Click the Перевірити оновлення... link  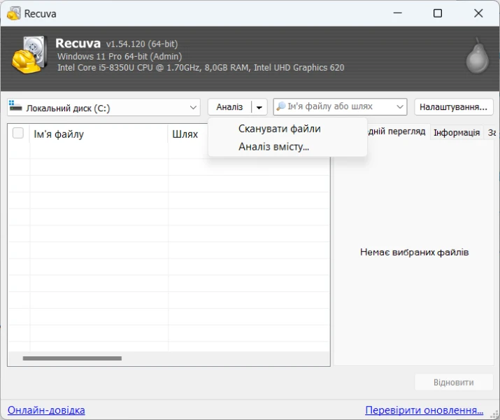tap(424, 410)
